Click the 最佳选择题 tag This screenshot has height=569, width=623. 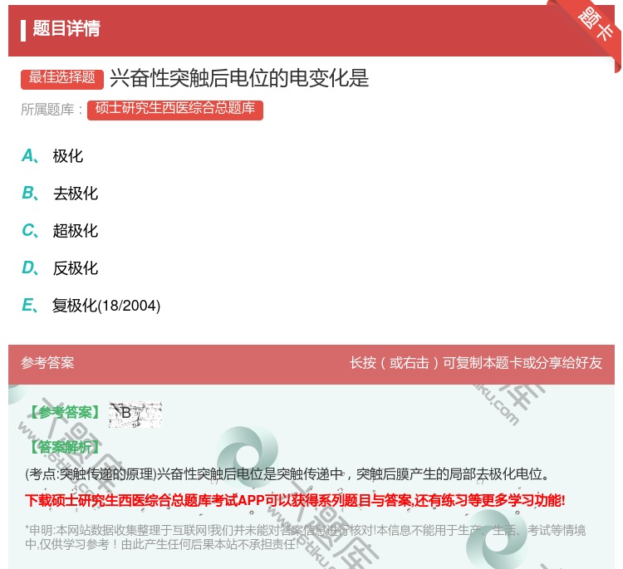62,78
